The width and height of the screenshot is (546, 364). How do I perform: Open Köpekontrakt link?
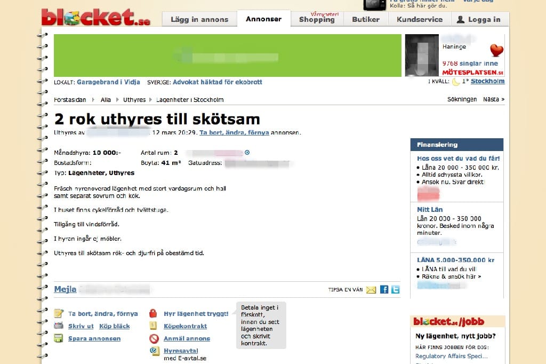(185, 326)
